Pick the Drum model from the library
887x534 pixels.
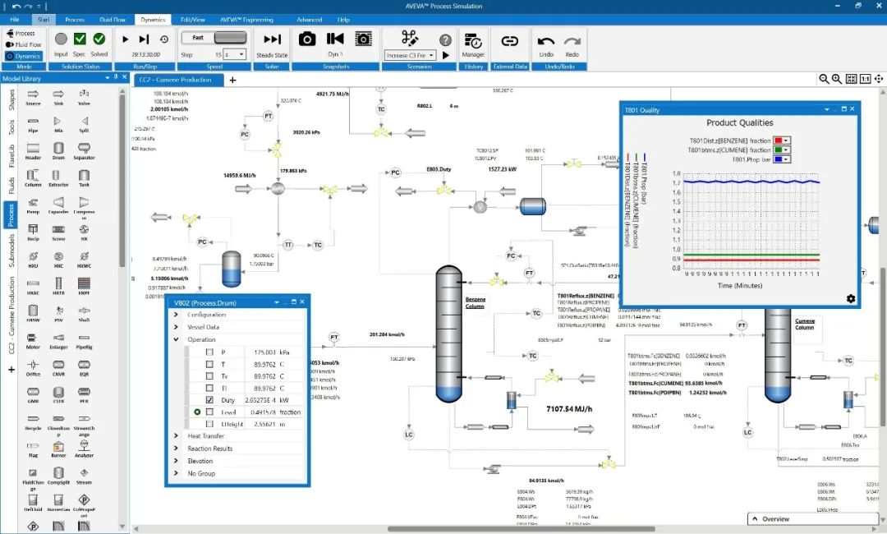[x=58, y=150]
